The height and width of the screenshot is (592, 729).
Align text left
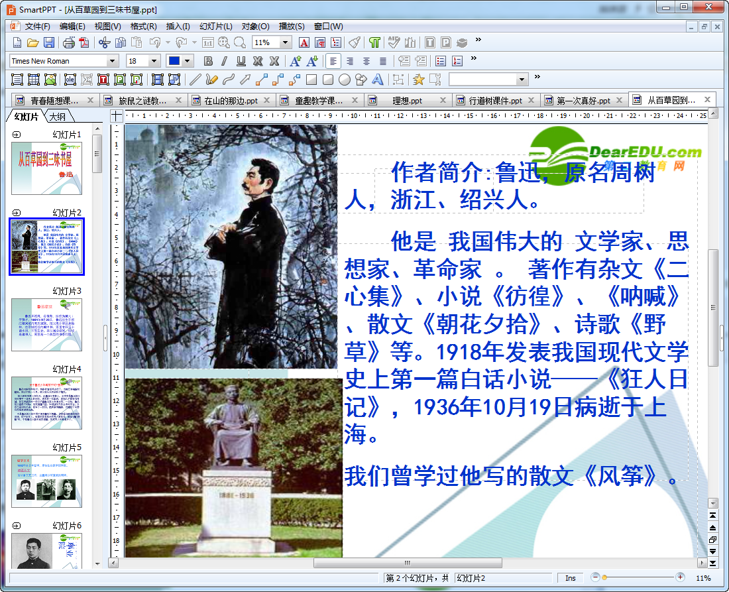pyautogui.click(x=333, y=61)
